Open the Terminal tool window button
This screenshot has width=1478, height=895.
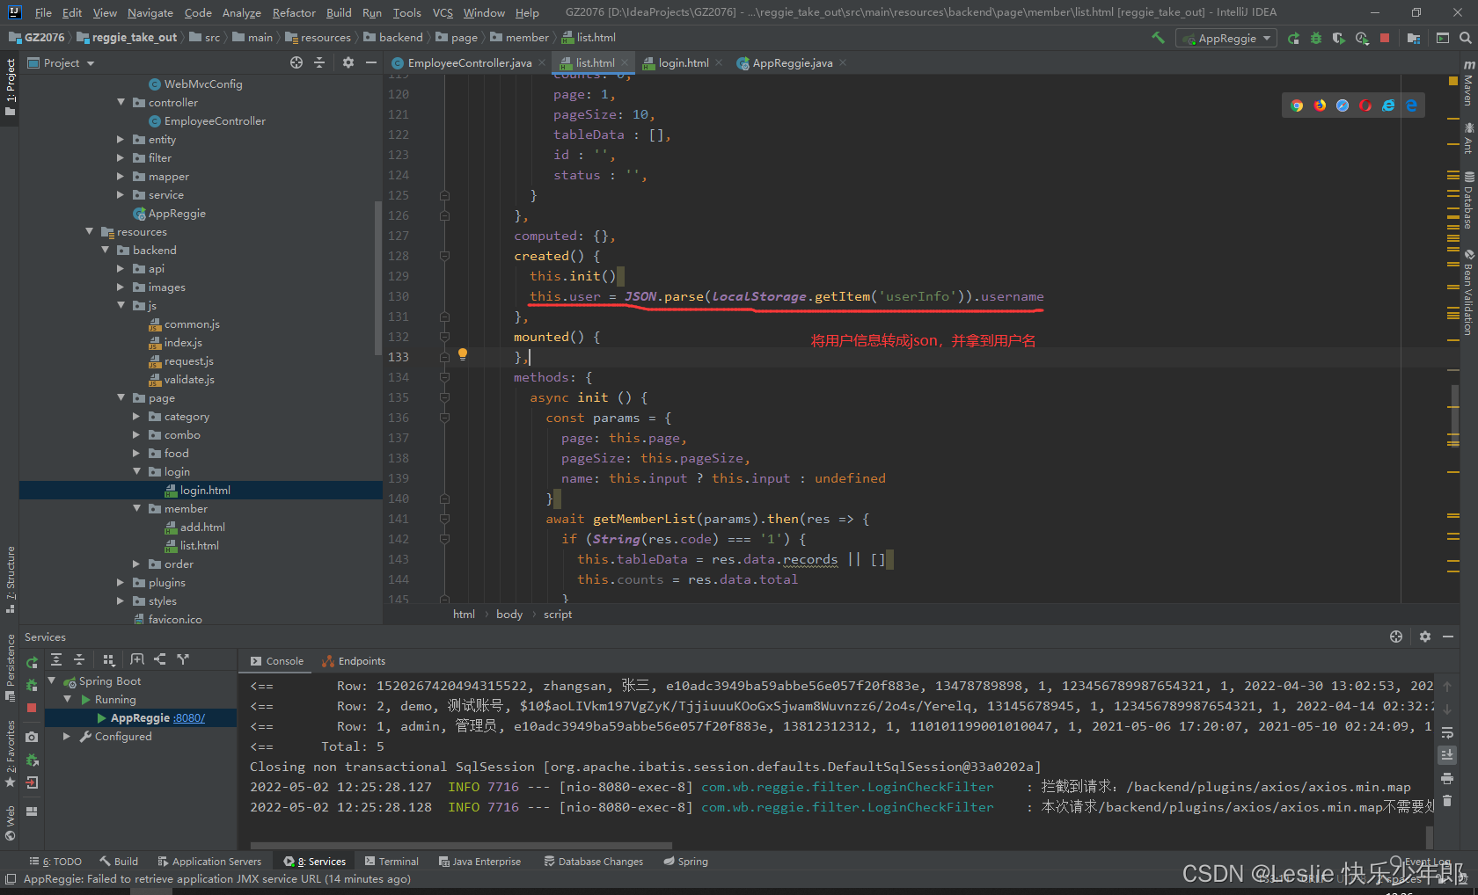(391, 862)
